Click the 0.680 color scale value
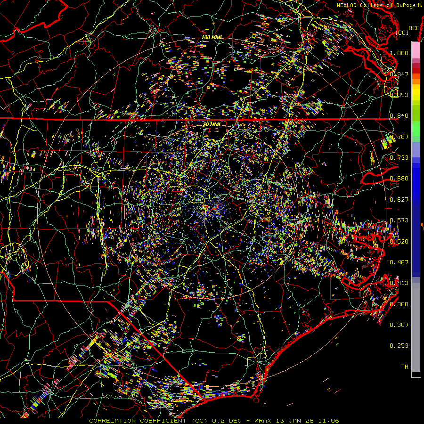Image resolution: width=424 pixels, height=424 pixels. (x=399, y=179)
